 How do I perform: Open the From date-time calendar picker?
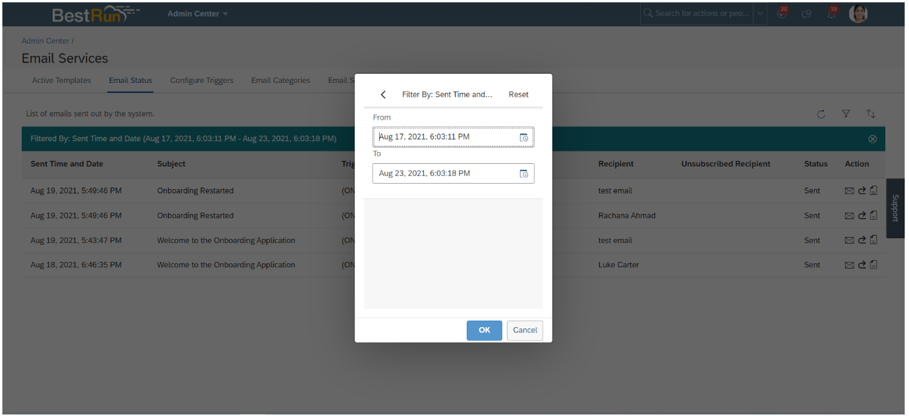pos(523,138)
